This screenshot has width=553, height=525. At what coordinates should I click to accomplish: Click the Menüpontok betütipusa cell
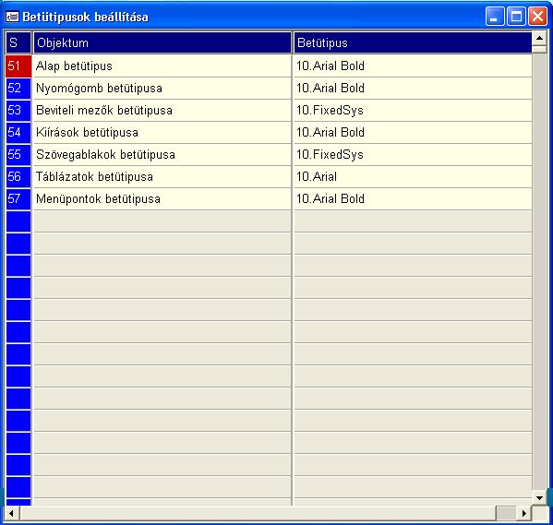[x=162, y=199]
